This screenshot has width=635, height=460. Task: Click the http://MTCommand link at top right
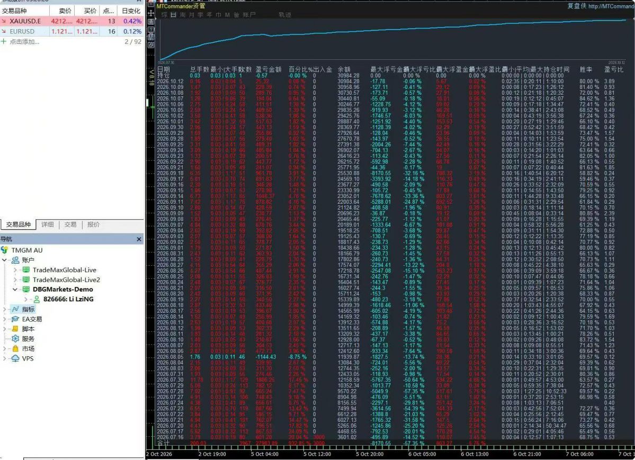tap(612, 6)
